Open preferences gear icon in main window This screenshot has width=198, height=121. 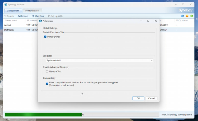point(182,16)
